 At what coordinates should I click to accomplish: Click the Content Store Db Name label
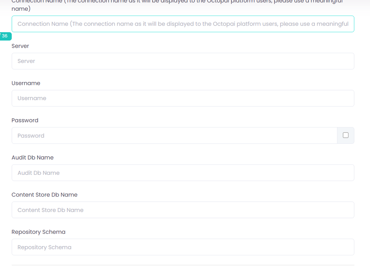coord(44,195)
